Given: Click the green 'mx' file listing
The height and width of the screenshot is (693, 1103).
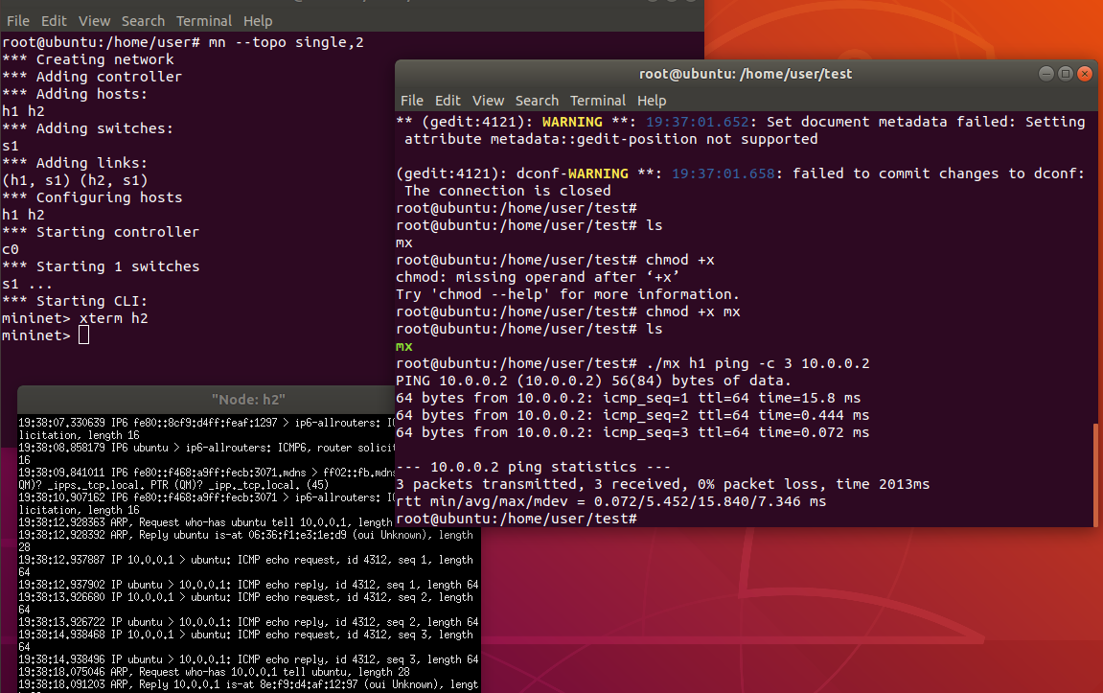Looking at the screenshot, I should coord(403,346).
